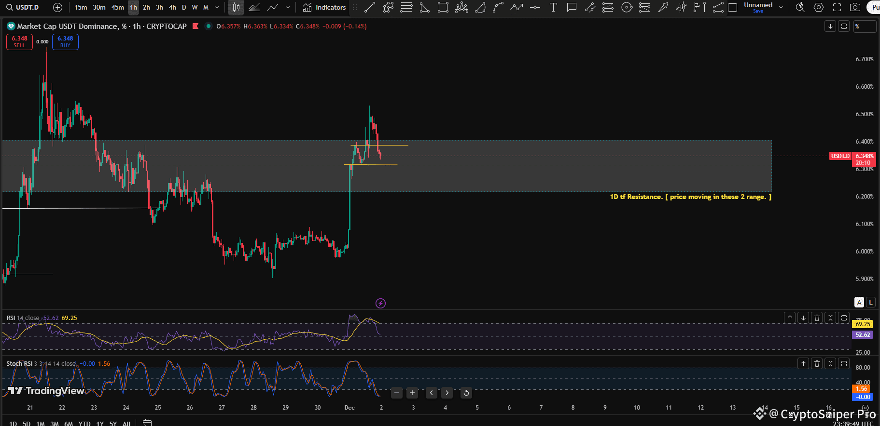Switch to the 4h timeframe
The height and width of the screenshot is (426, 880).
(172, 7)
